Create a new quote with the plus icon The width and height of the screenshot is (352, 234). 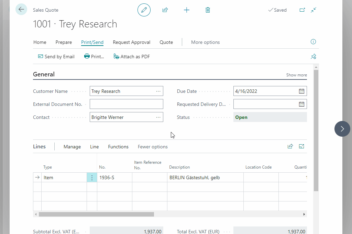(187, 10)
